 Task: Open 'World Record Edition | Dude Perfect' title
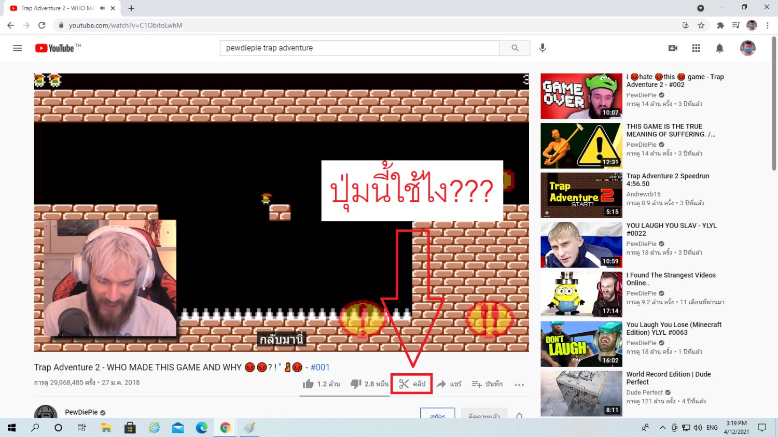tap(669, 378)
